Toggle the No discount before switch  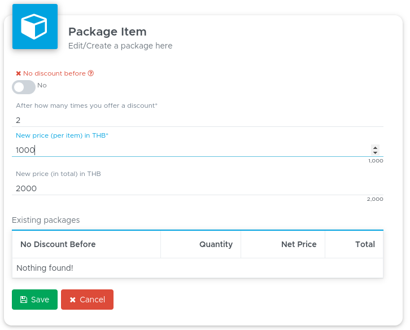24,87
